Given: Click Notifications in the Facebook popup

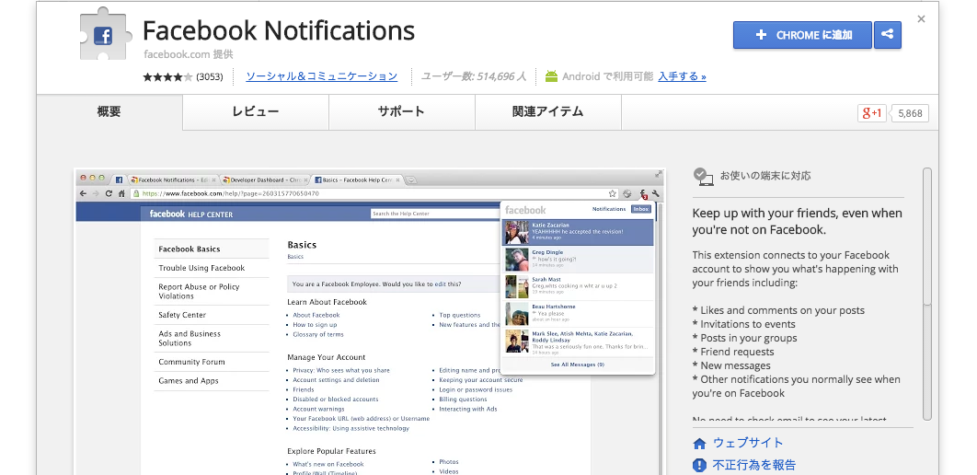Looking at the screenshot, I should coord(609,210).
